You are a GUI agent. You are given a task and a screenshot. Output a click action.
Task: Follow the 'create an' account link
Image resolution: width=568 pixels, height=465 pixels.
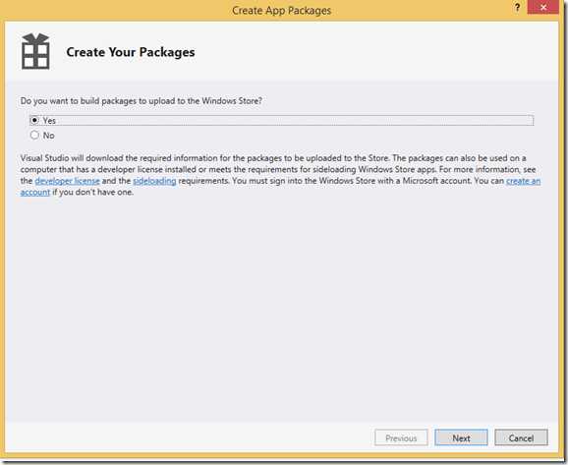click(524, 181)
